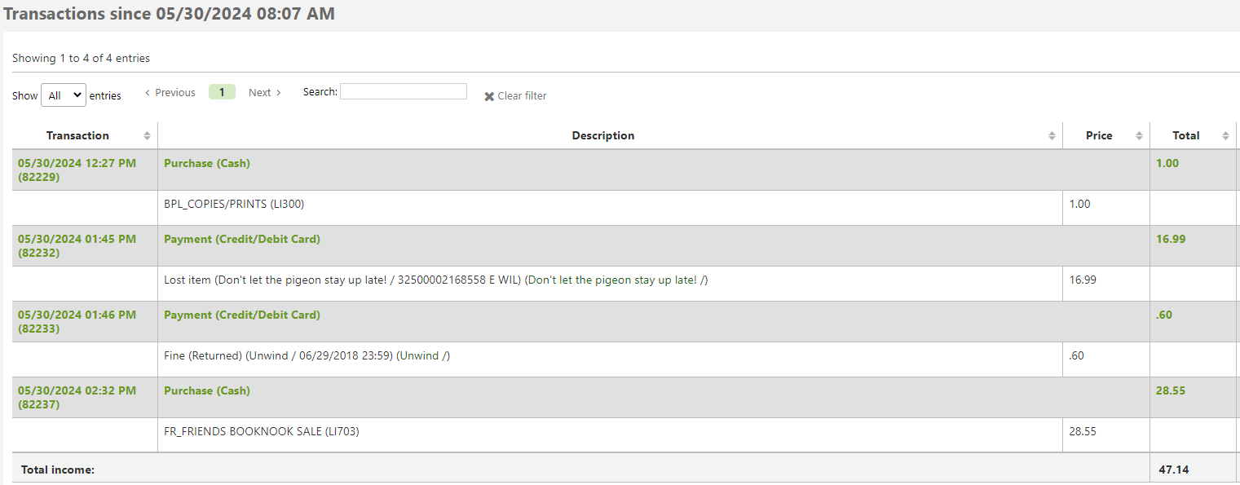
Task: Sort using the Price column arrows
Action: point(1139,136)
